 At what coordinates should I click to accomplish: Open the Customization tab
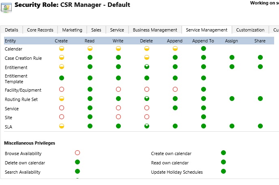pos(250,30)
